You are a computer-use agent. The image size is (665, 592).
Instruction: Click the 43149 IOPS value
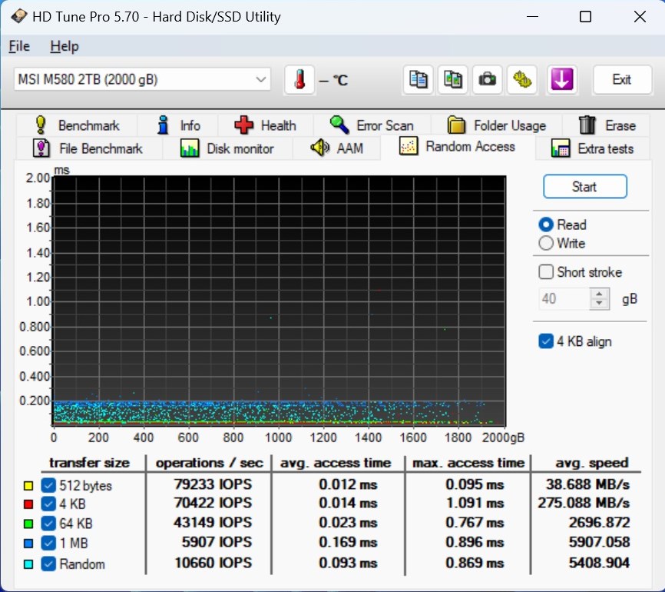click(213, 522)
